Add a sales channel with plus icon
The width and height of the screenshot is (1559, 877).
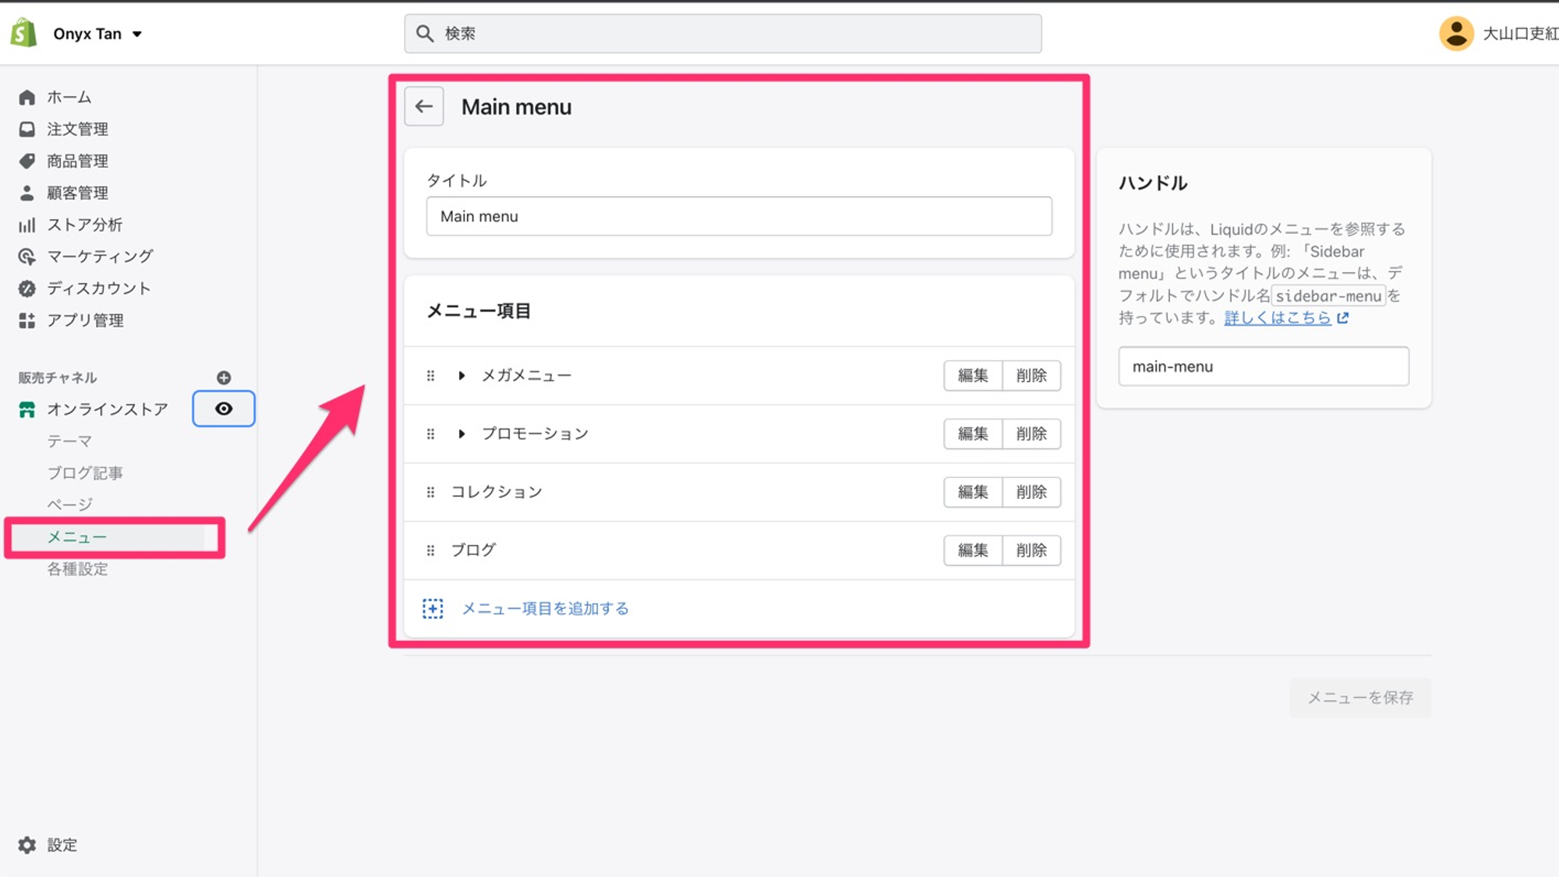pyautogui.click(x=224, y=377)
